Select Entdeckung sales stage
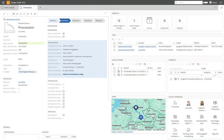The width and height of the screenshot is (224, 140). tap(53, 21)
